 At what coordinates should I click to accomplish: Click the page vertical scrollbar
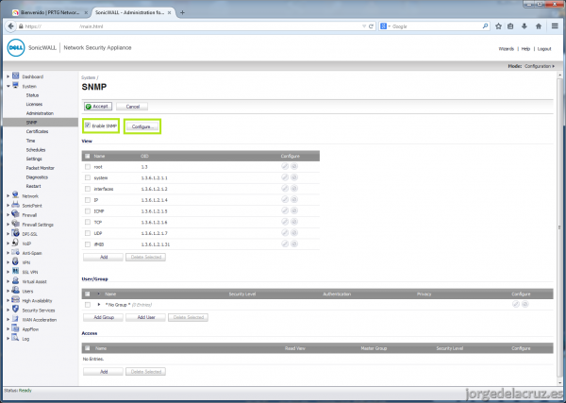(559, 227)
